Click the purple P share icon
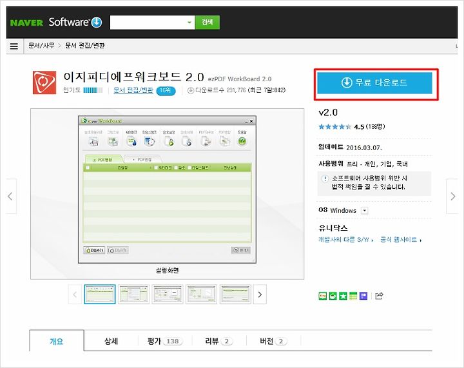 pyautogui.click(x=363, y=296)
